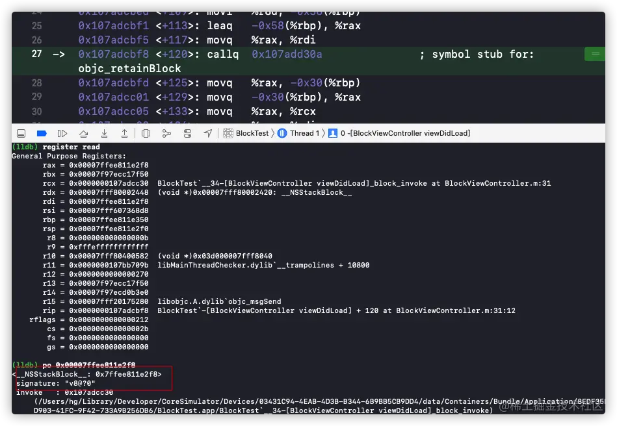The width and height of the screenshot is (617, 426).
Task: Click the r15 register value
Action: 109,301
